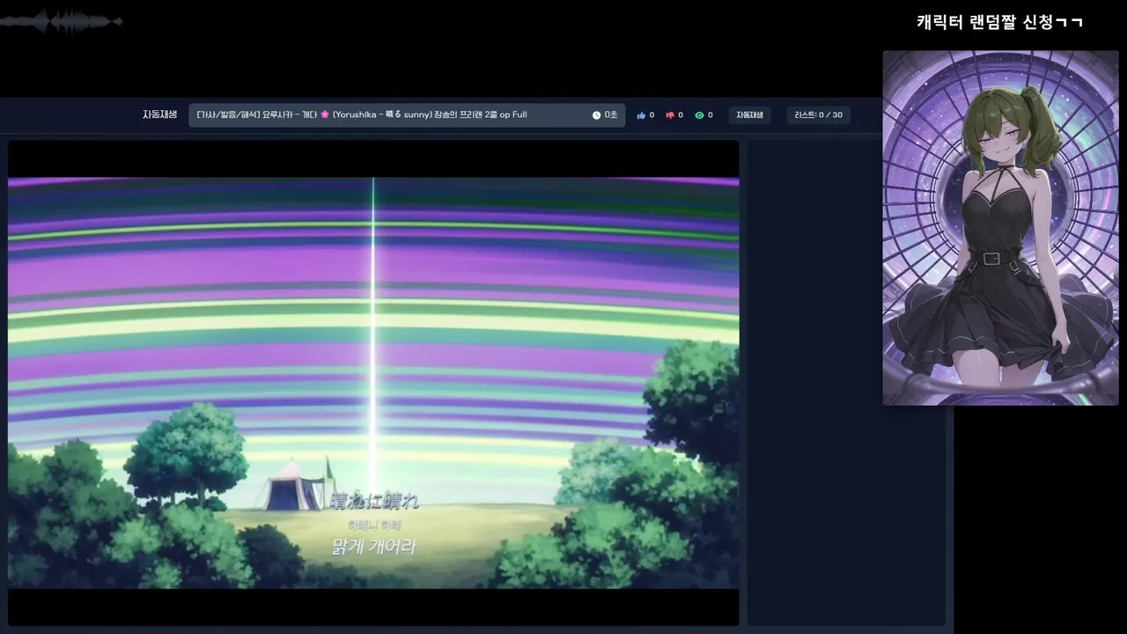1127x634 pixels.
Task: Click the anime girl character image
Action: pos(1000,228)
